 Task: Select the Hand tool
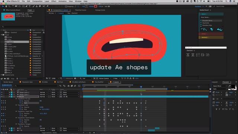pos(6,6)
